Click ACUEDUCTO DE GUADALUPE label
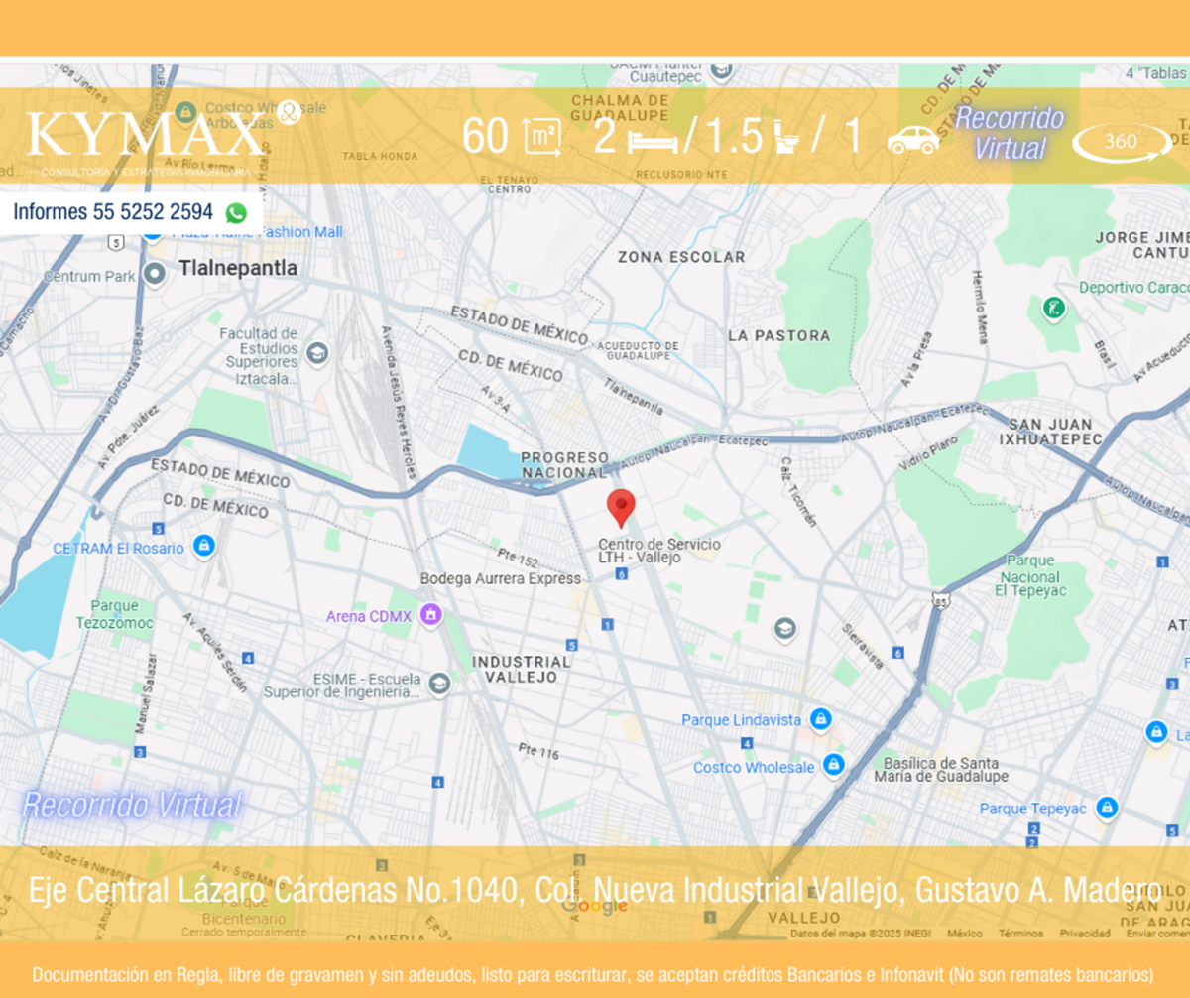The image size is (1190, 998). (640, 349)
